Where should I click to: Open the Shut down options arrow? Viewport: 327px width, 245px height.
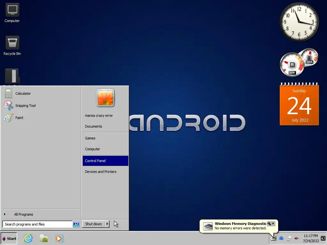107,224
